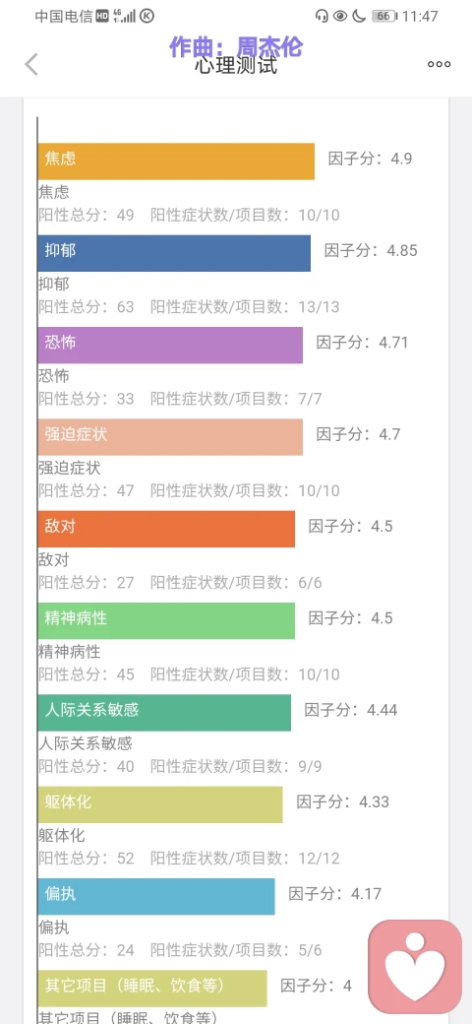Select the orange 敌对 bar
472x1024 pixels.
point(166,529)
